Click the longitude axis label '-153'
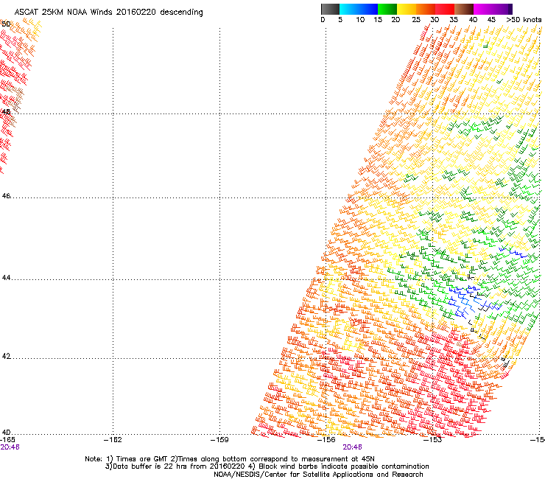The image size is (545, 479). click(432, 440)
